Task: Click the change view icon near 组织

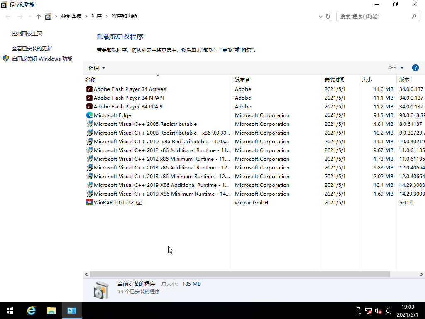Action: (392, 67)
